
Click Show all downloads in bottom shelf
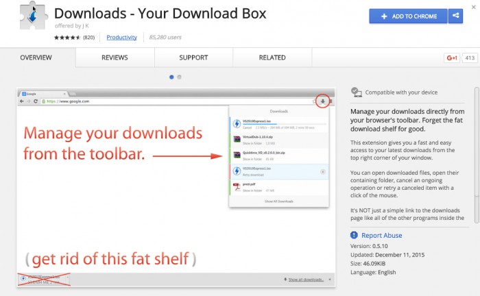pos(306,280)
